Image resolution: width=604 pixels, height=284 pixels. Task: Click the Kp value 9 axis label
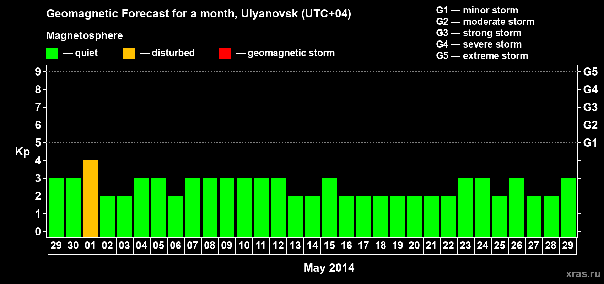38,72
